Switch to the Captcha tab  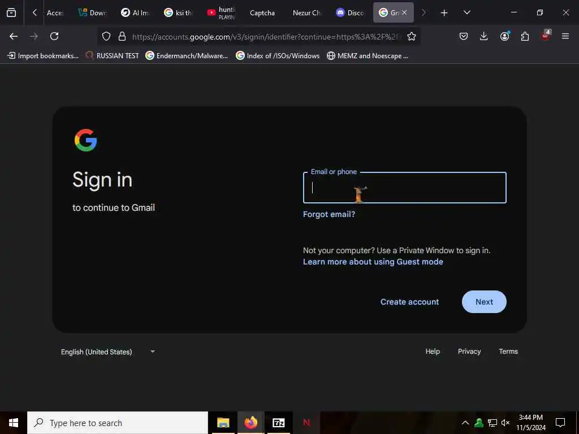coord(262,13)
